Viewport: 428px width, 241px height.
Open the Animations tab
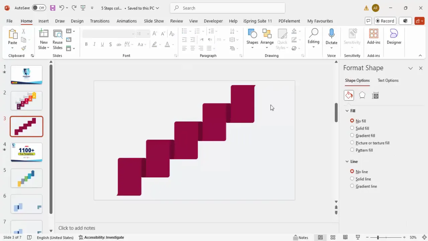tap(127, 21)
